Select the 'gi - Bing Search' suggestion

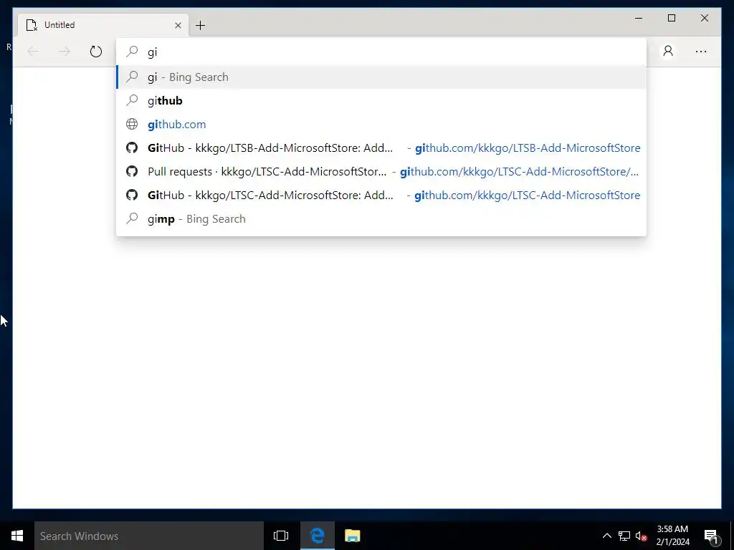(x=381, y=77)
